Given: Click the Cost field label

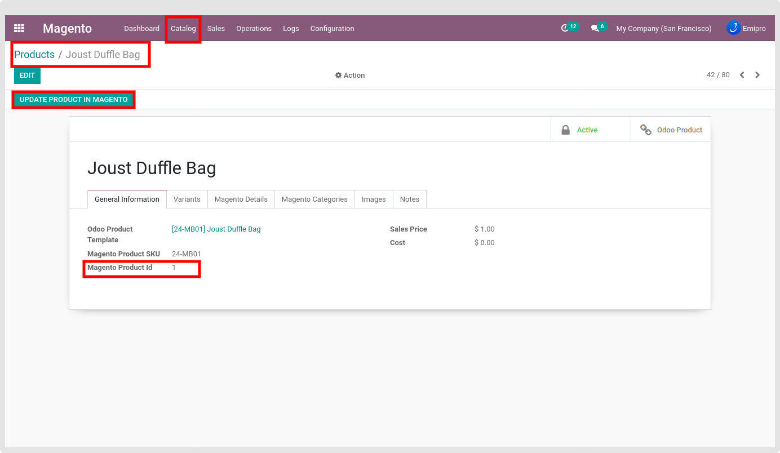Looking at the screenshot, I should click(398, 243).
